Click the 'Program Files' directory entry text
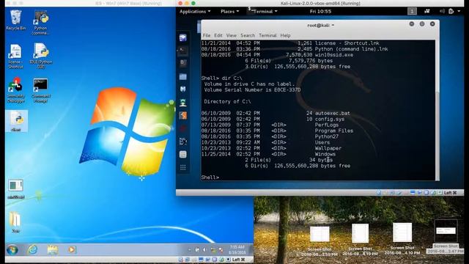 [x=334, y=131]
